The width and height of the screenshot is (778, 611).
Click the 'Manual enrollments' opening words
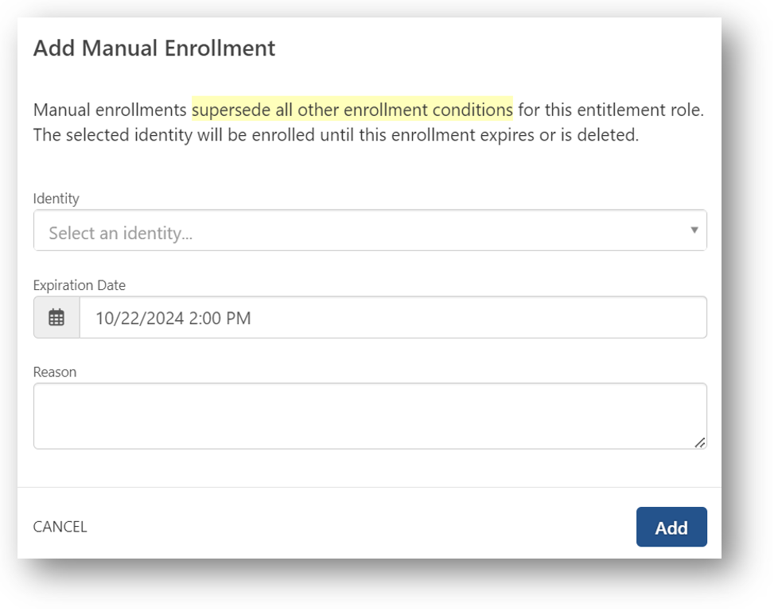(109, 110)
